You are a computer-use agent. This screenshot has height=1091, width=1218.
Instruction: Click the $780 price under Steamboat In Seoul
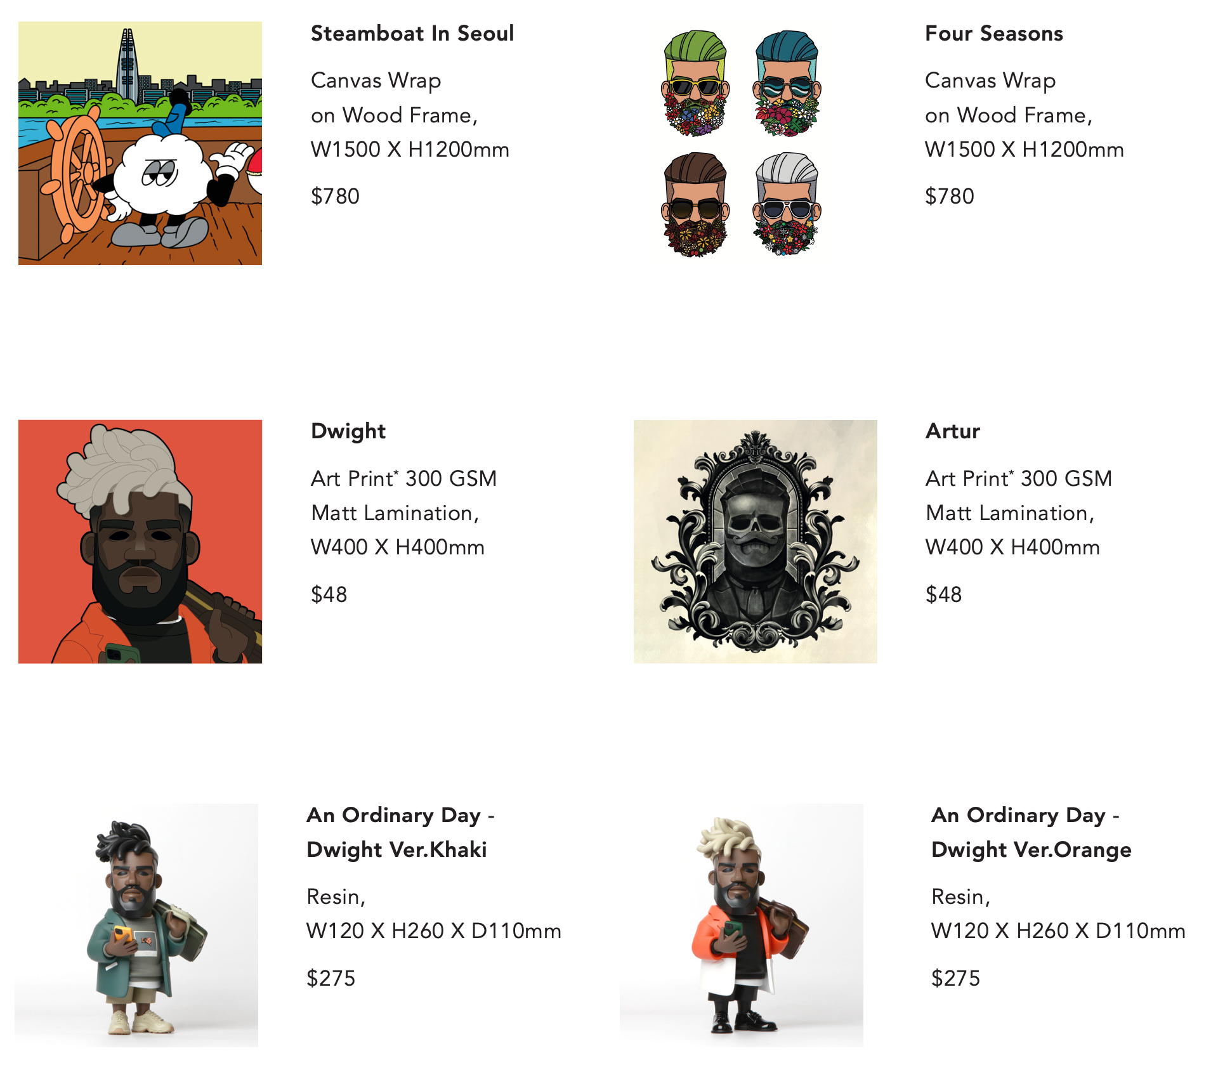[x=335, y=197]
